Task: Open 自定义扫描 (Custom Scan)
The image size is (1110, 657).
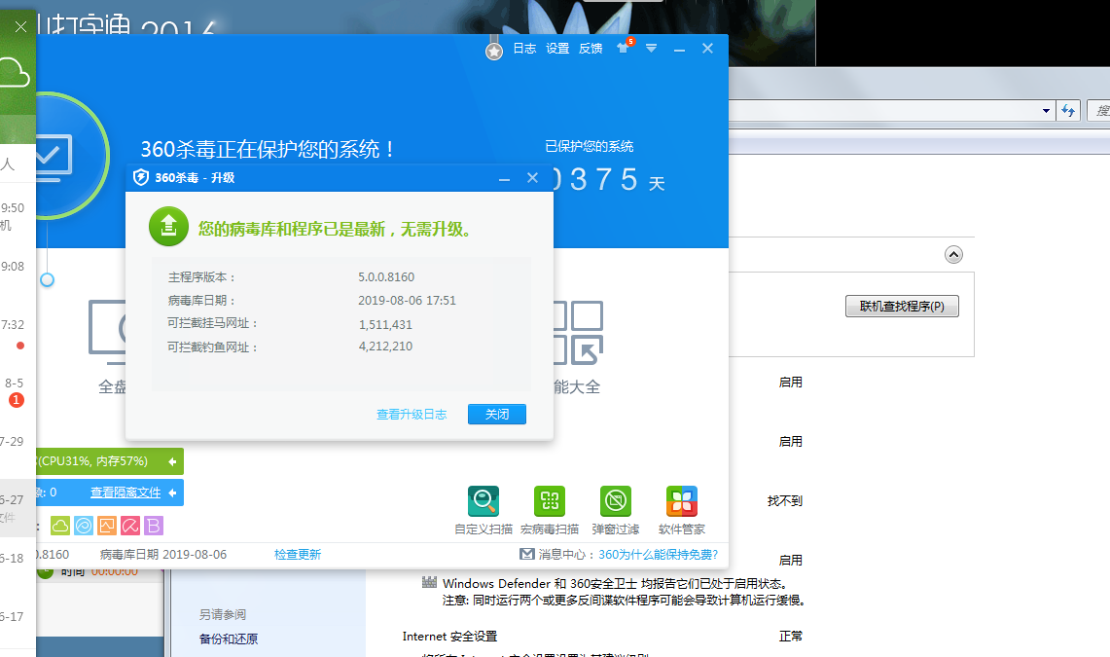Action: 483,501
